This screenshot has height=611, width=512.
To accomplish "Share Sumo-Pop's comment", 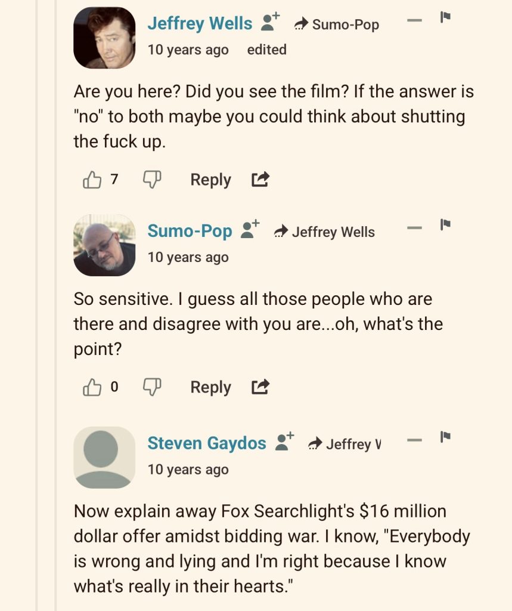I will point(260,387).
